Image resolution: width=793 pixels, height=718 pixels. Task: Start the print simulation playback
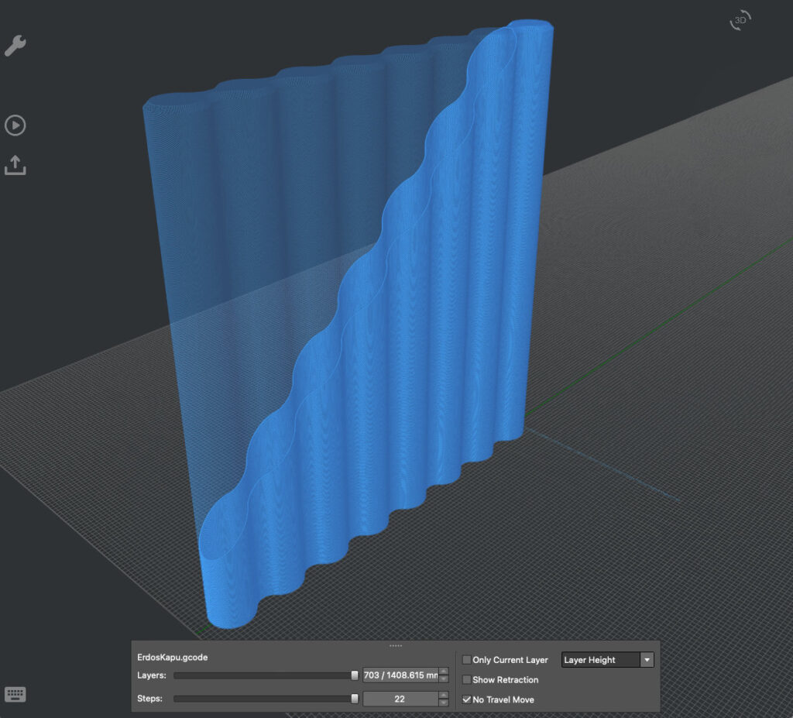click(x=15, y=125)
